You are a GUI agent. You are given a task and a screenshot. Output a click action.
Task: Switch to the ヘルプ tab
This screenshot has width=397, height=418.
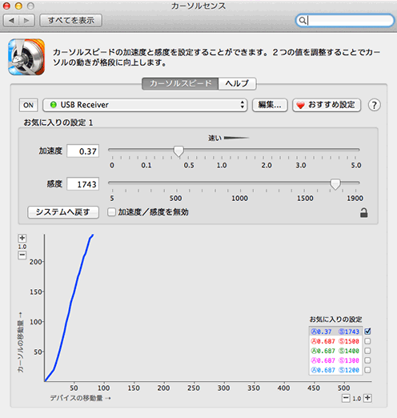237,83
